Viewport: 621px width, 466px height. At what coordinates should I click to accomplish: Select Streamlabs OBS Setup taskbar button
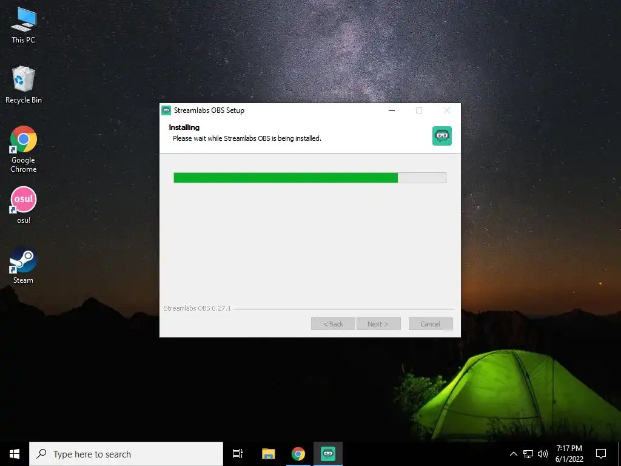(x=328, y=454)
